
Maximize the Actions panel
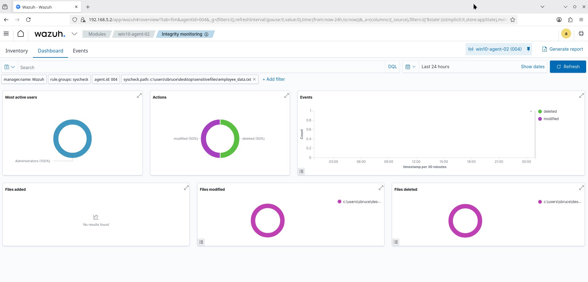[287, 96]
